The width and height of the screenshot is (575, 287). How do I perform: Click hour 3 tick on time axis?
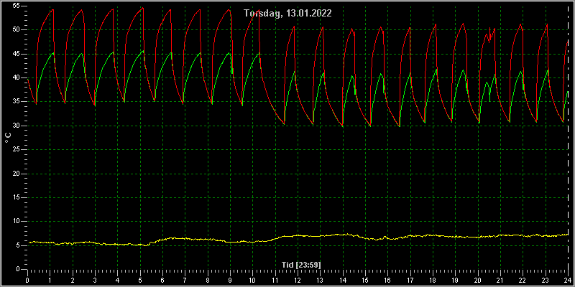(x=95, y=280)
